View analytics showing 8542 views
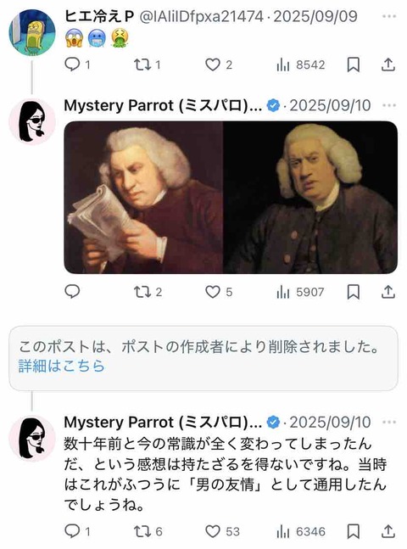This screenshot has width=407, height=549. 301,64
